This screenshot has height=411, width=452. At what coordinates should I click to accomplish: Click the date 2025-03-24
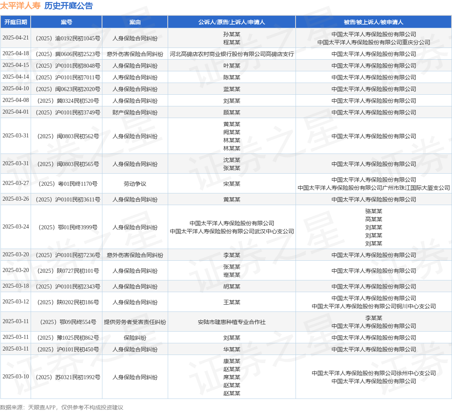(x=16, y=227)
